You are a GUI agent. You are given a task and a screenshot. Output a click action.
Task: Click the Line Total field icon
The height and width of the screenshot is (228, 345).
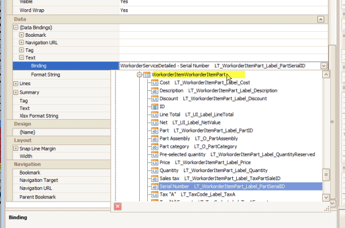pyautogui.click(x=155, y=115)
